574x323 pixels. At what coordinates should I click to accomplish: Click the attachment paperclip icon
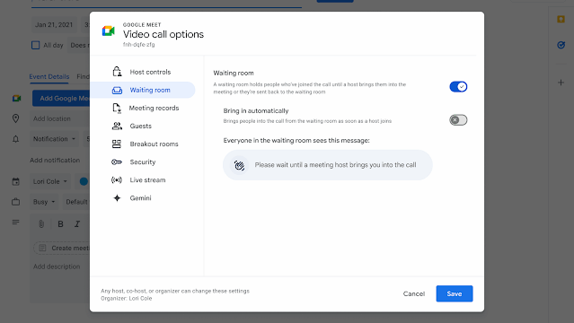point(41,224)
